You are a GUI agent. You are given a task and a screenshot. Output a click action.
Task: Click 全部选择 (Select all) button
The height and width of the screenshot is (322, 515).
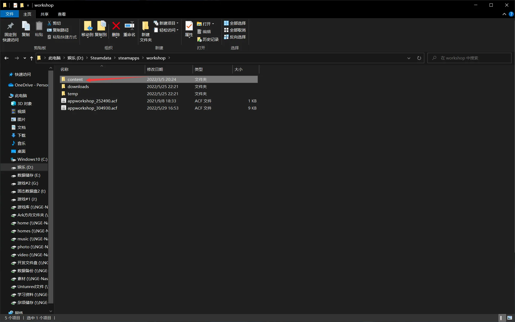click(235, 23)
